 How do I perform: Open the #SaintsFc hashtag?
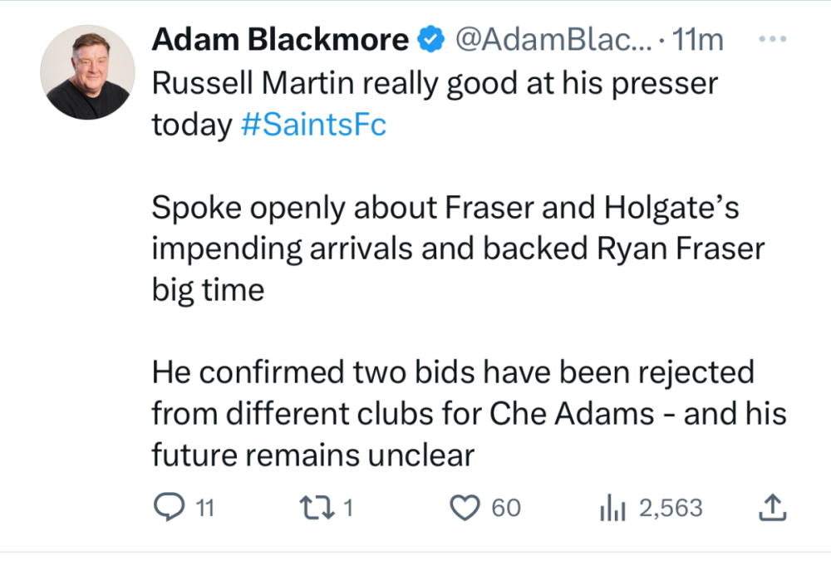tap(312, 126)
